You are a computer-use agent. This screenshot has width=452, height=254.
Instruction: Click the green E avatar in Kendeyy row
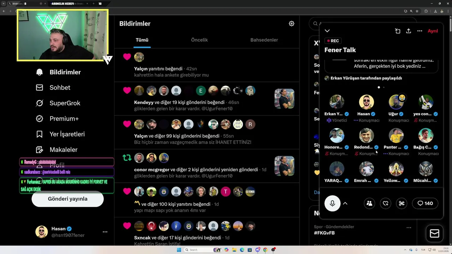[x=201, y=91]
